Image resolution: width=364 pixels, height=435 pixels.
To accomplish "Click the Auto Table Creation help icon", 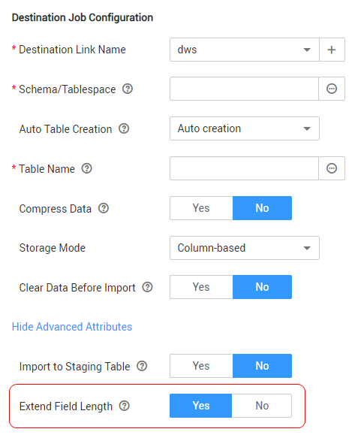I will coord(124,128).
